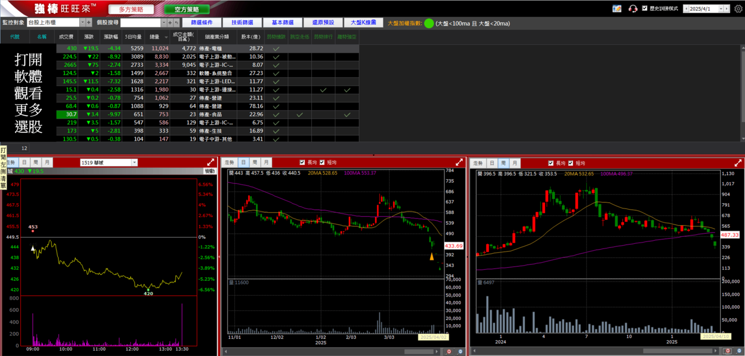745x356 pixels.
Task: Click the 技術篩選 button
Action: pos(242,23)
